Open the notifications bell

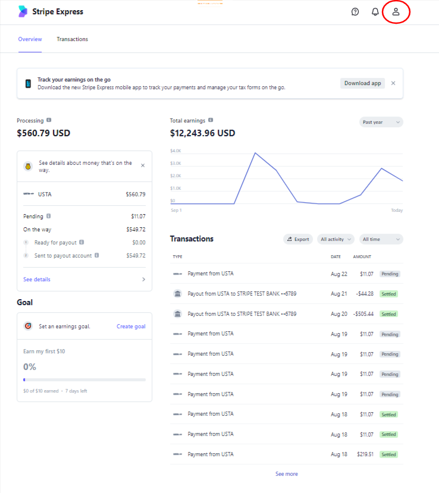tap(375, 12)
